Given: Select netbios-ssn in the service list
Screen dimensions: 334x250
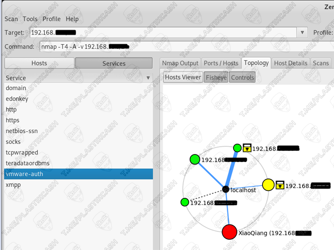Looking at the screenshot, I should (22, 131).
